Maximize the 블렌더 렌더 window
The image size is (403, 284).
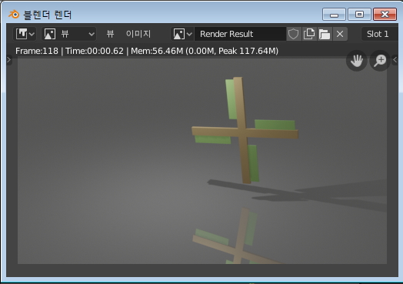359,14
